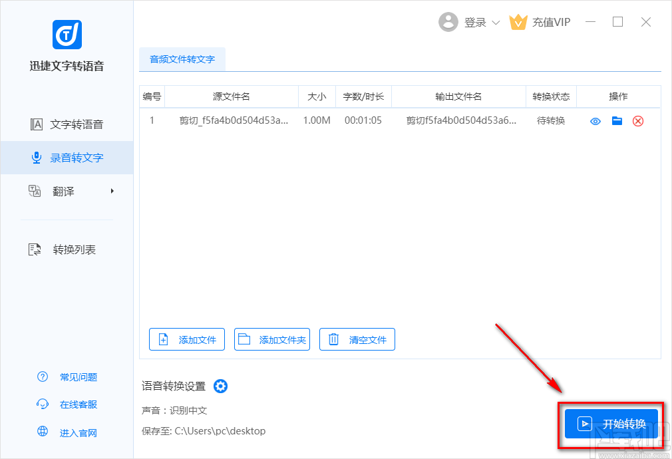Open voice settings via the gear icon
Screen dimensions: 672x459
(x=220, y=386)
